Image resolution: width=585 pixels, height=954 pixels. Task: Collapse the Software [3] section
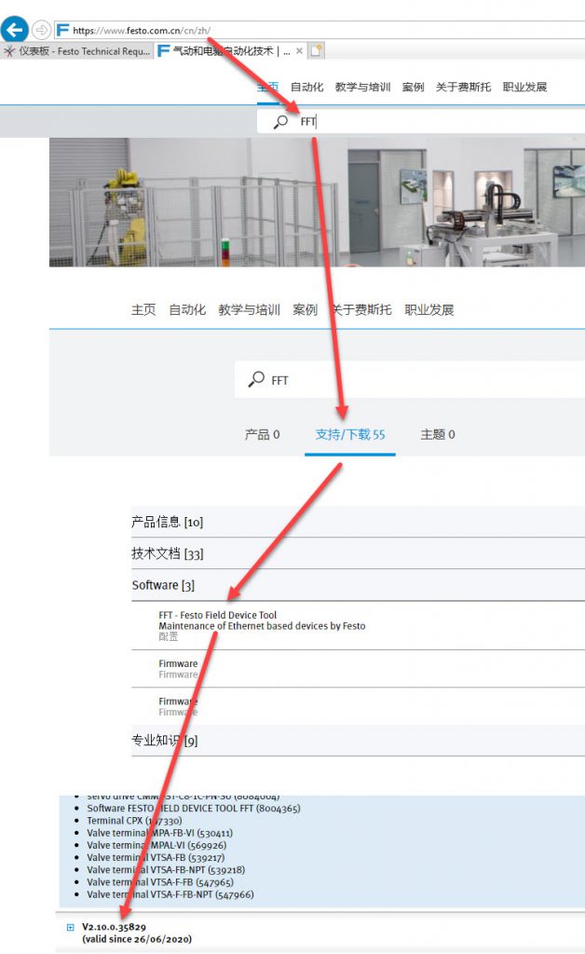click(358, 585)
